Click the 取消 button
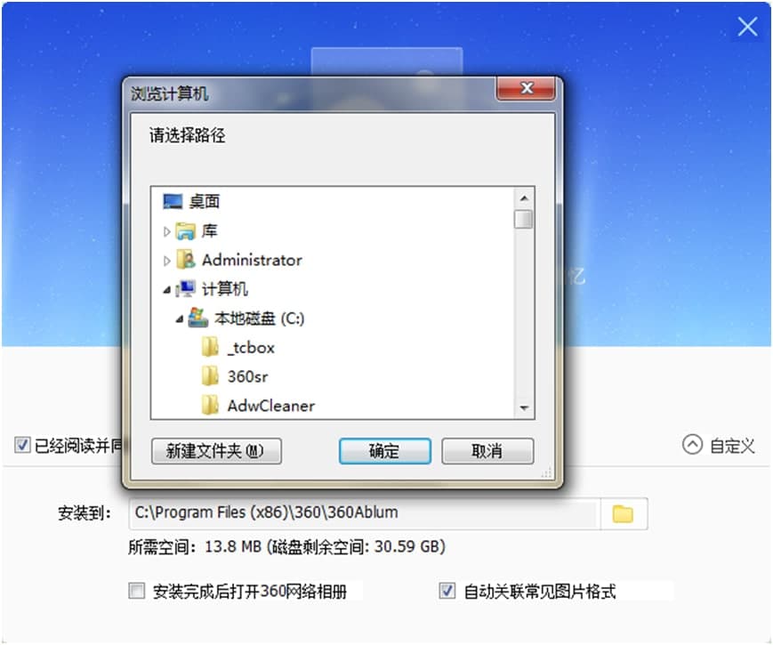773x645 pixels. coord(487,451)
